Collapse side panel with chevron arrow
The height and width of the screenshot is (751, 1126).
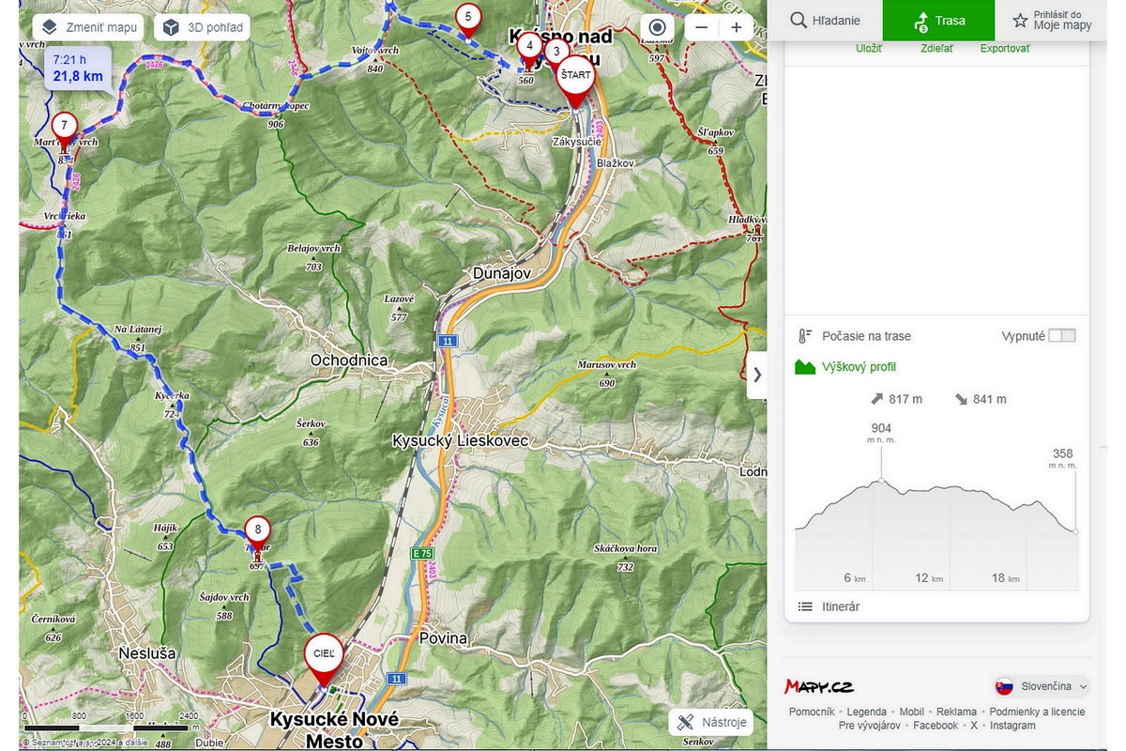[756, 375]
